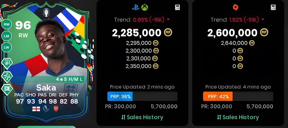Click the orange PRP 42% progress bar

(x=238, y=96)
